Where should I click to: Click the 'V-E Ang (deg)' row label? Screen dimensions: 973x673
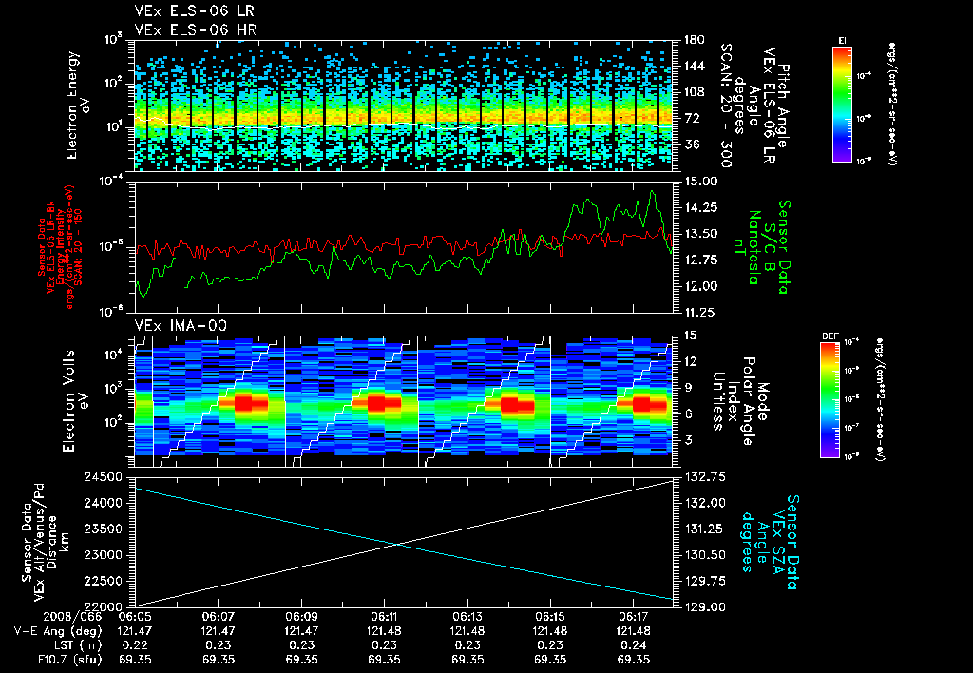pyautogui.click(x=58, y=631)
